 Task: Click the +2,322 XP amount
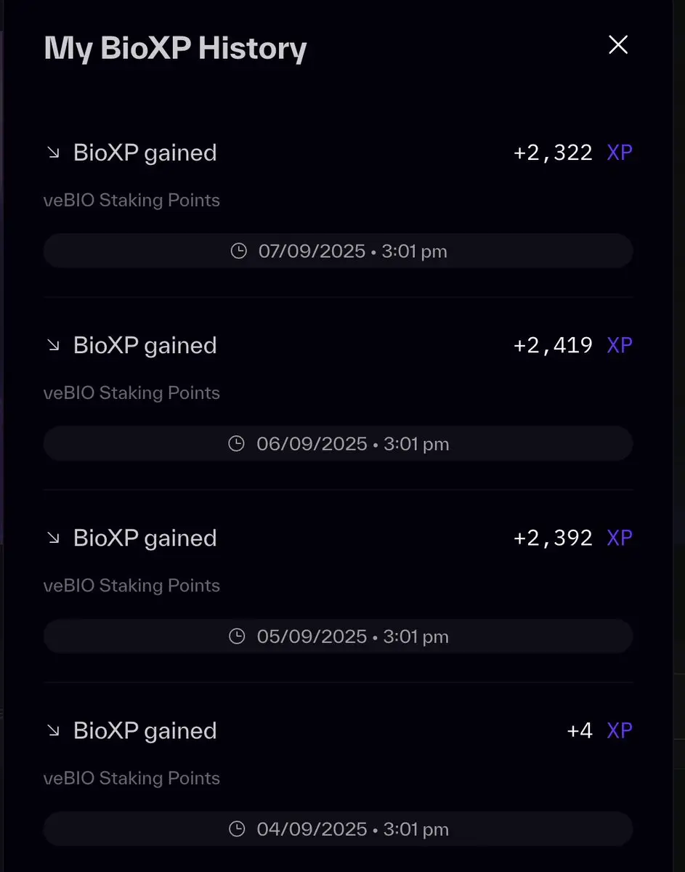click(572, 153)
